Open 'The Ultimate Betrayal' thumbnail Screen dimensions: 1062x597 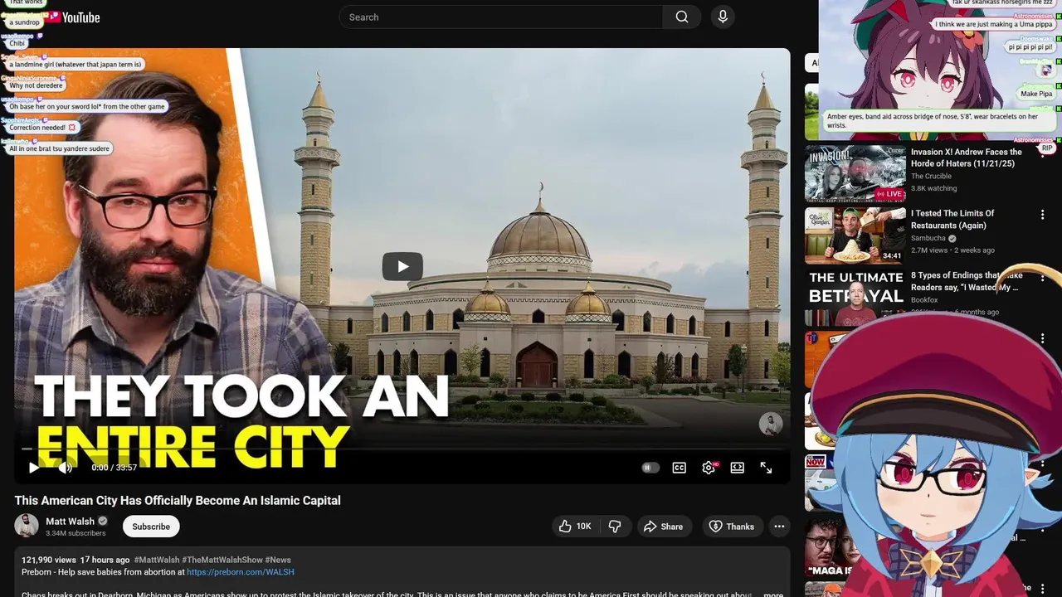coord(855,298)
